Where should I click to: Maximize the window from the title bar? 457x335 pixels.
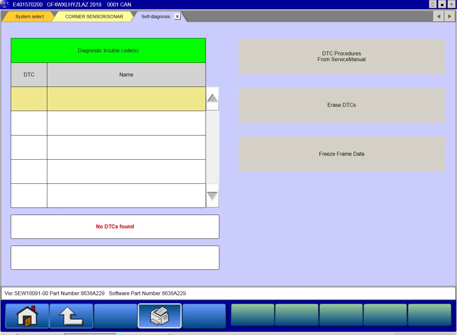[x=442, y=4]
